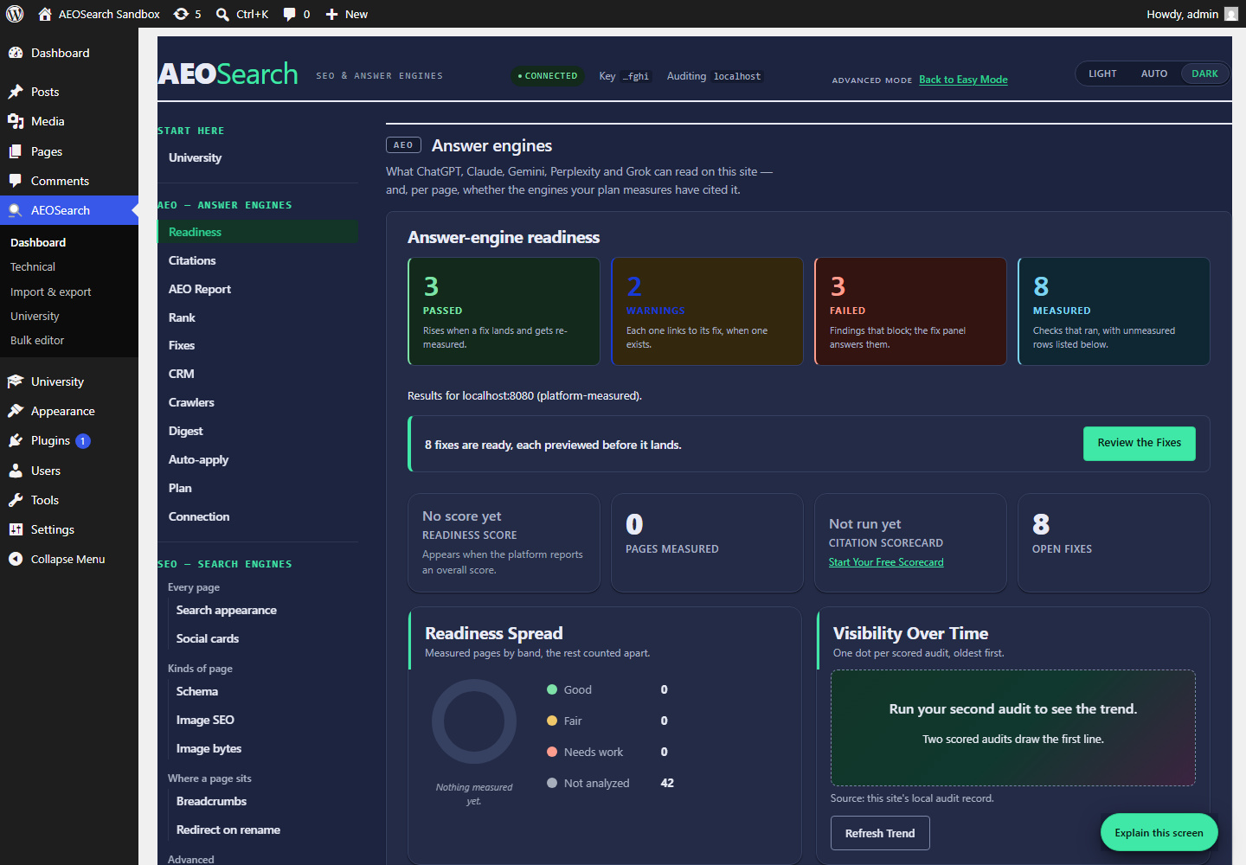1246x865 pixels.
Task: Click the Appearance paintbrush icon
Action: 16,411
